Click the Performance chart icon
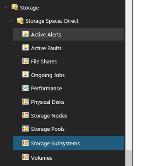 point(26,88)
